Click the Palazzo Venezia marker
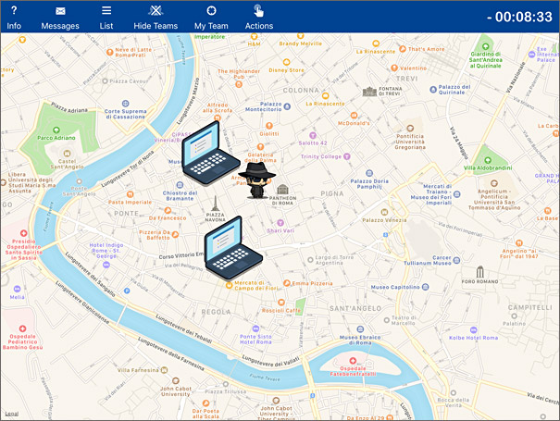 point(384,212)
